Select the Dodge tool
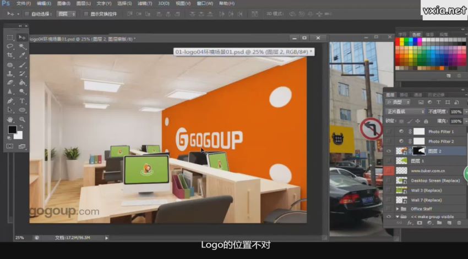Image resolution: width=468 pixels, height=259 pixels. [x=22, y=92]
